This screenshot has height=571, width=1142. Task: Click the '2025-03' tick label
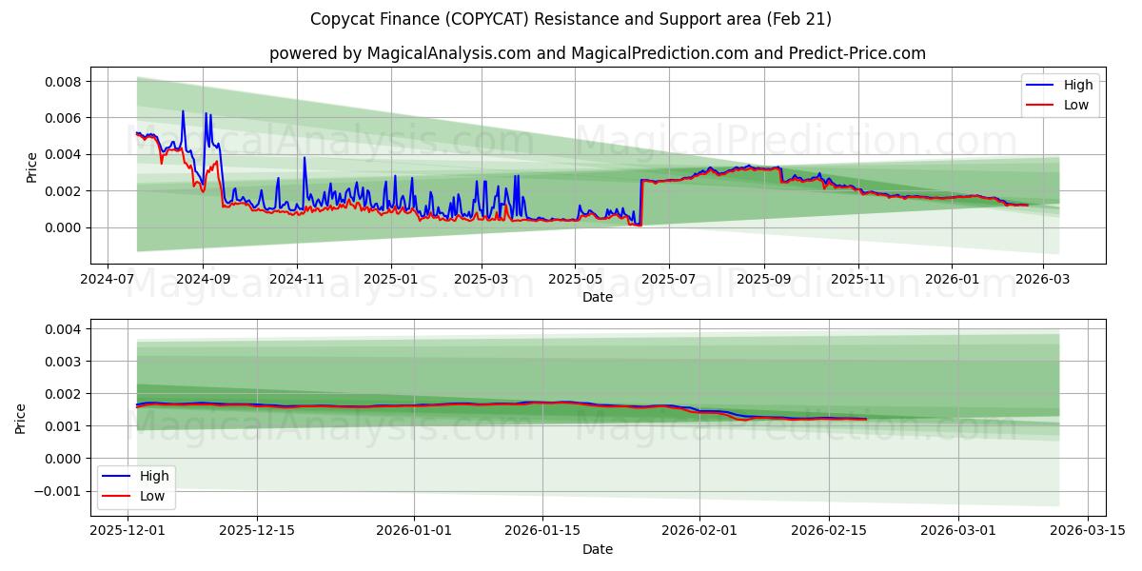point(482,280)
